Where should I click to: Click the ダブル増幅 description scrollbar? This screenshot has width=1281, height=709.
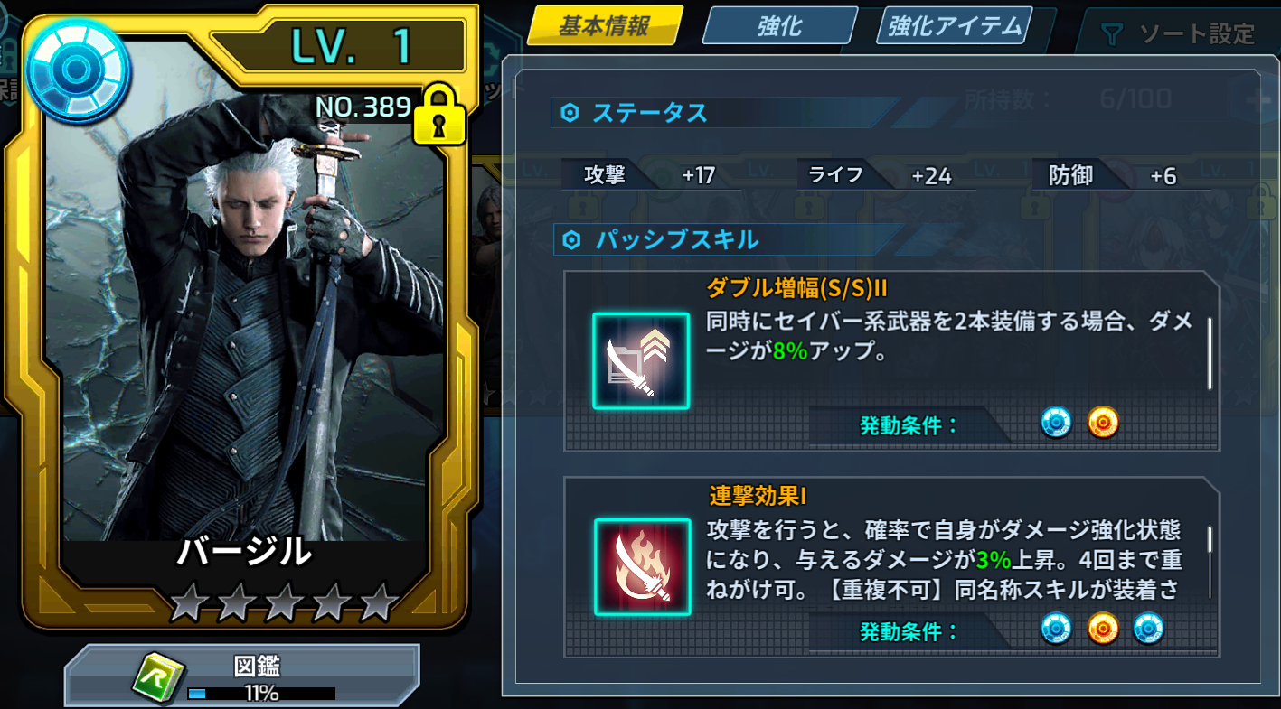tap(1210, 353)
